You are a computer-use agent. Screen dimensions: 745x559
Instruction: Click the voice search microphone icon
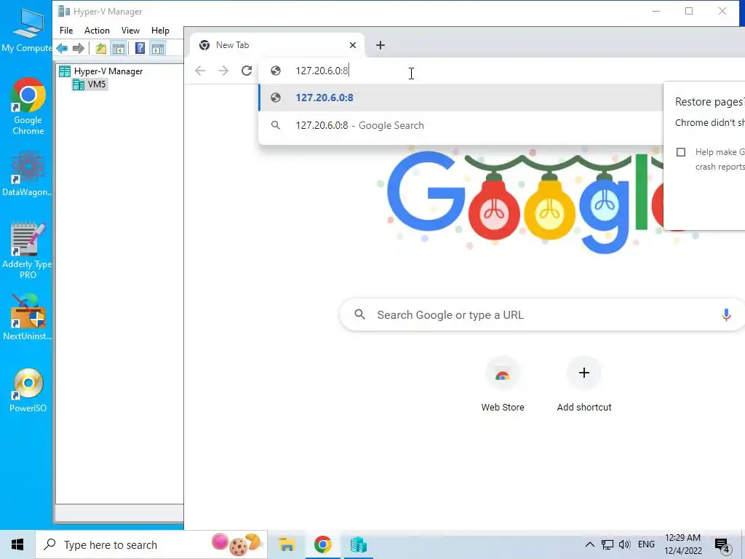tap(726, 314)
